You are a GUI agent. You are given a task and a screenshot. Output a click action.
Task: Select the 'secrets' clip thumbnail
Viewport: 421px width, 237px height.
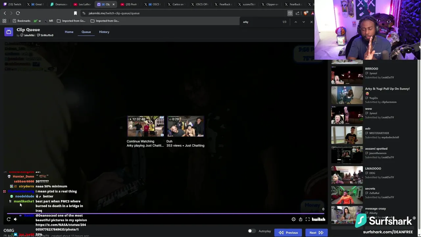(x=347, y=195)
